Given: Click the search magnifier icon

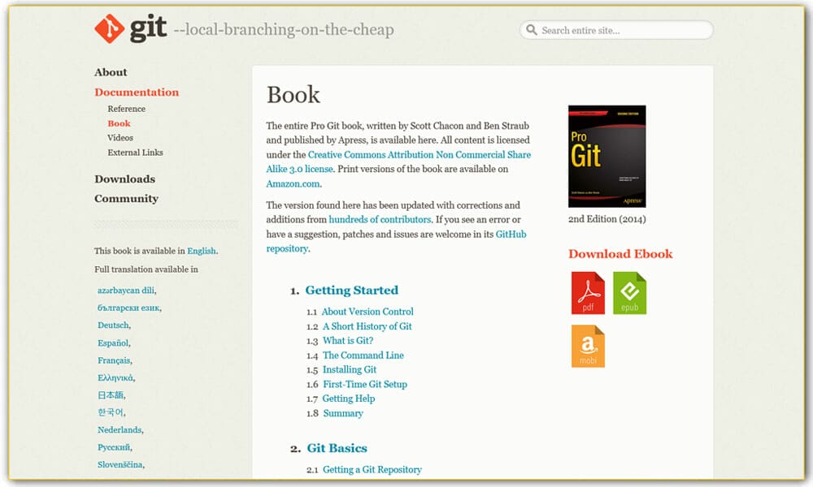Looking at the screenshot, I should [x=533, y=29].
